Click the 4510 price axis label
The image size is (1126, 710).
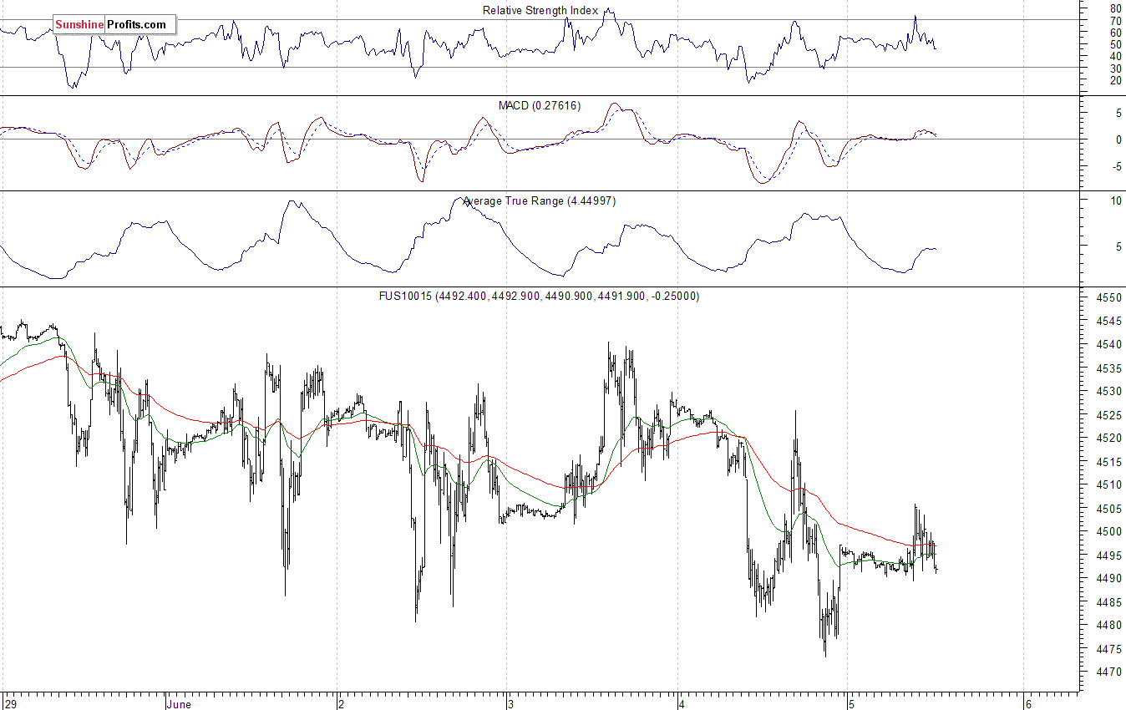click(1109, 485)
